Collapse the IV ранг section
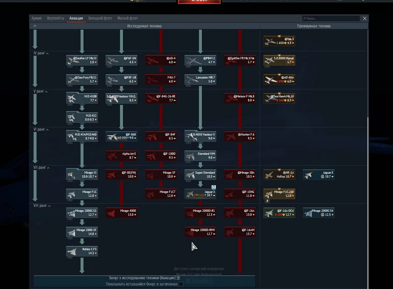Image resolution: width=393 pixels, height=289 pixels. point(47,53)
